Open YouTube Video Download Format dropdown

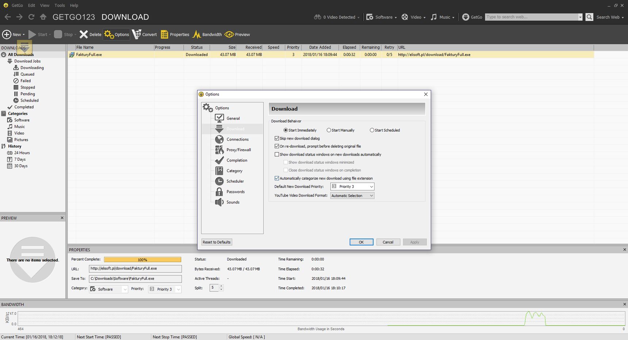click(x=352, y=196)
